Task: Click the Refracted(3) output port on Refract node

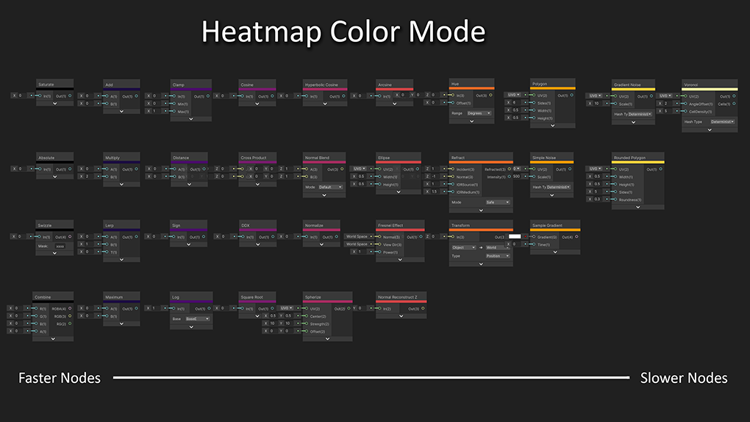Action: (510, 169)
